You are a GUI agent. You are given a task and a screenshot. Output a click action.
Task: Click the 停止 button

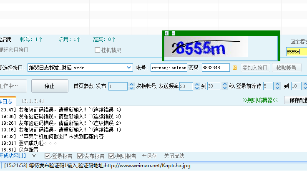pos(50,86)
